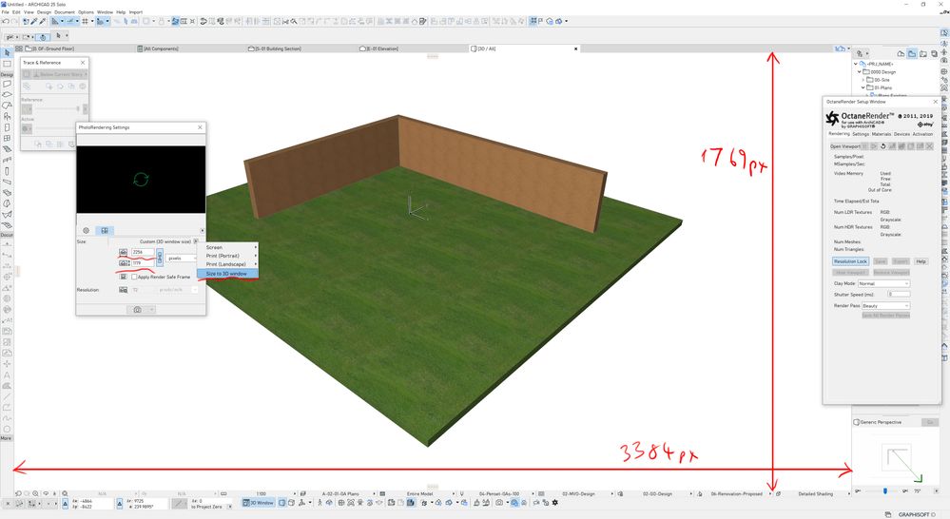This screenshot has width=950, height=519.
Task: Open the Clay Mode Normal dropdown
Action: [883, 283]
